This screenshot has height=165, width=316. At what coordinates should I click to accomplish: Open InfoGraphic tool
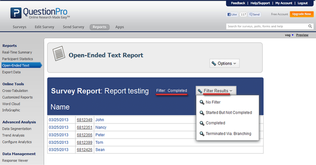(11, 110)
